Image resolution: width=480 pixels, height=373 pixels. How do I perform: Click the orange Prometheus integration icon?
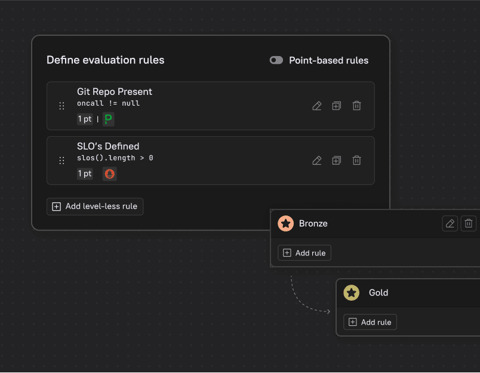(x=110, y=174)
